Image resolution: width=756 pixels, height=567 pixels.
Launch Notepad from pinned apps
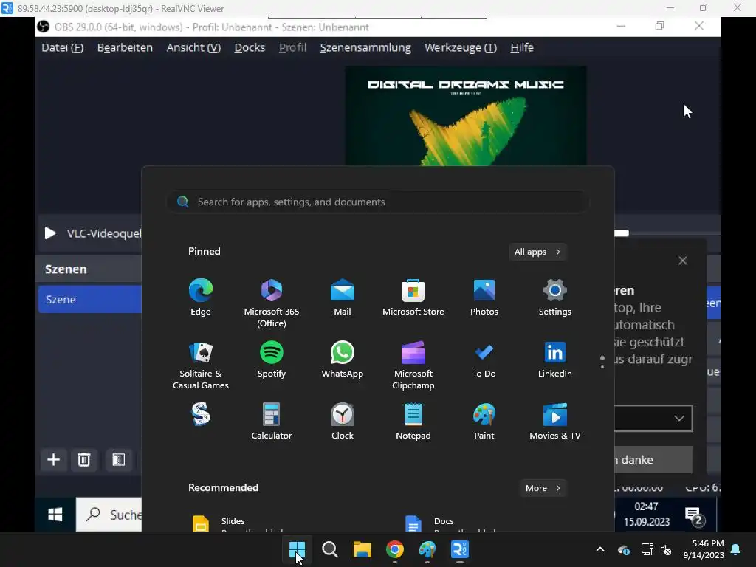point(413,422)
